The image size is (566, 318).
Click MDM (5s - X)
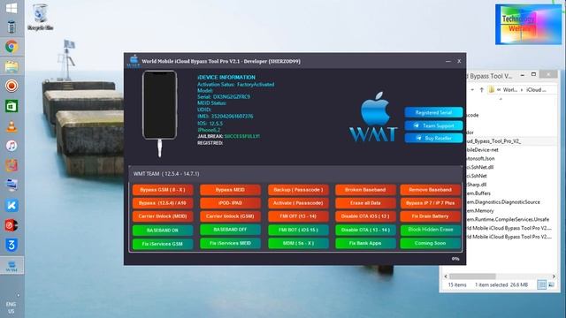click(298, 244)
